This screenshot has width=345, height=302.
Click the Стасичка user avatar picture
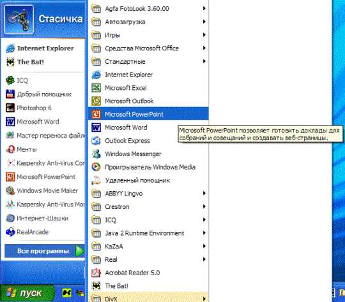point(19,19)
